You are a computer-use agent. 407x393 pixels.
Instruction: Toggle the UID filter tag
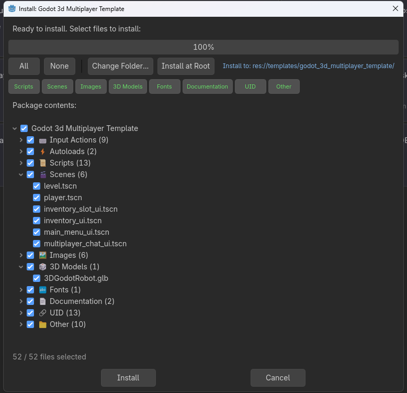251,86
